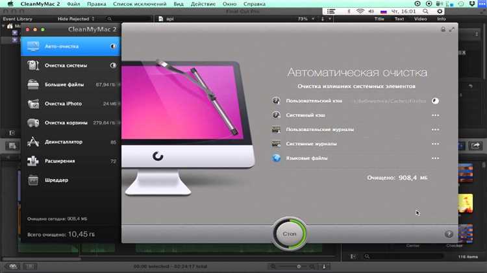The image size is (487, 273).
Task: Click the Авто-очистка monitor icon
Action: [x=33, y=46]
